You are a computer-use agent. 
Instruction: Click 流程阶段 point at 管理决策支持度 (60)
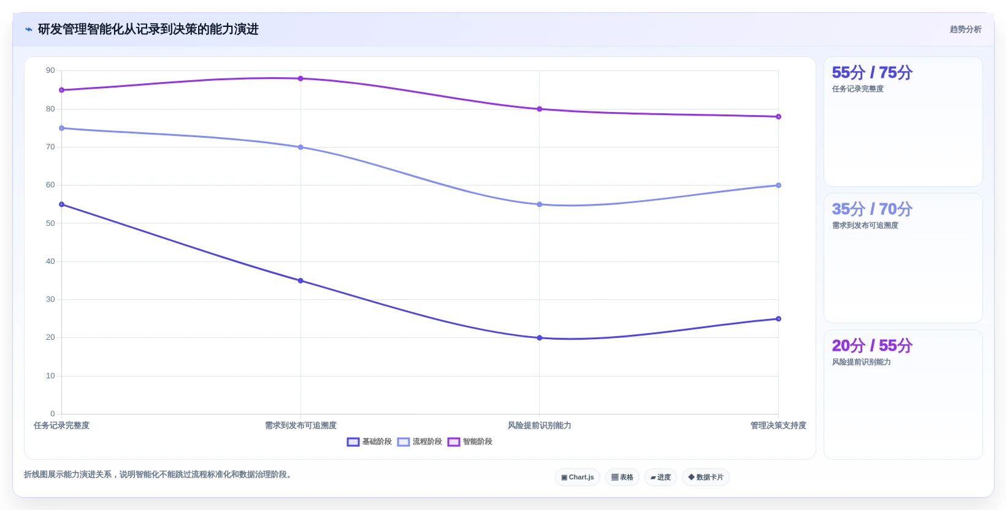(x=778, y=186)
